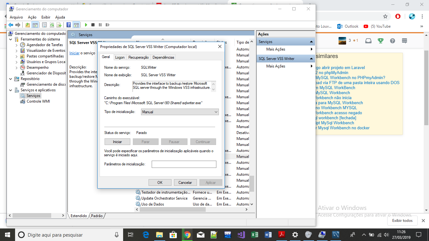Switch to Padrão view tab
Viewport: 429px width, 241px height.
97,216
